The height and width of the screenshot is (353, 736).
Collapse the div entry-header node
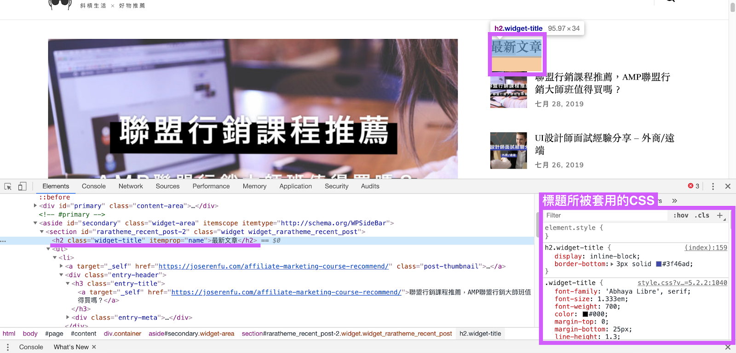point(61,275)
